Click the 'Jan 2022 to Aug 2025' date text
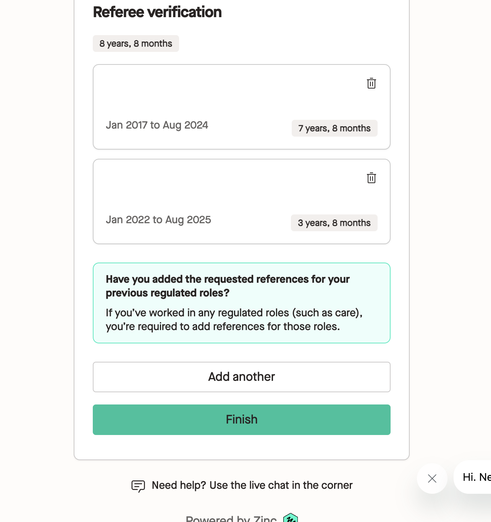Viewport: 491px width, 522px height. [158, 220]
